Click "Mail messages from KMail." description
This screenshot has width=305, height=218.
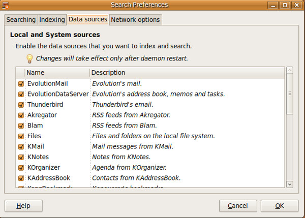point(133,147)
